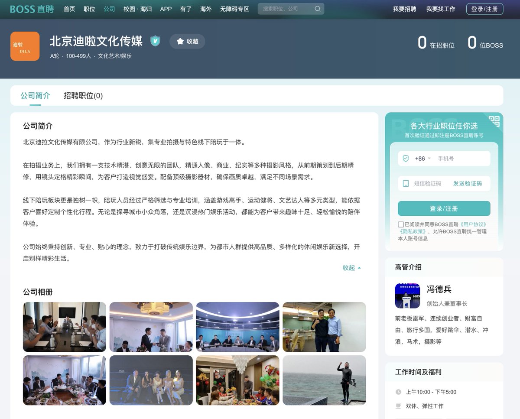
Task: Open the 我要找工作 link
Action: [x=441, y=9]
